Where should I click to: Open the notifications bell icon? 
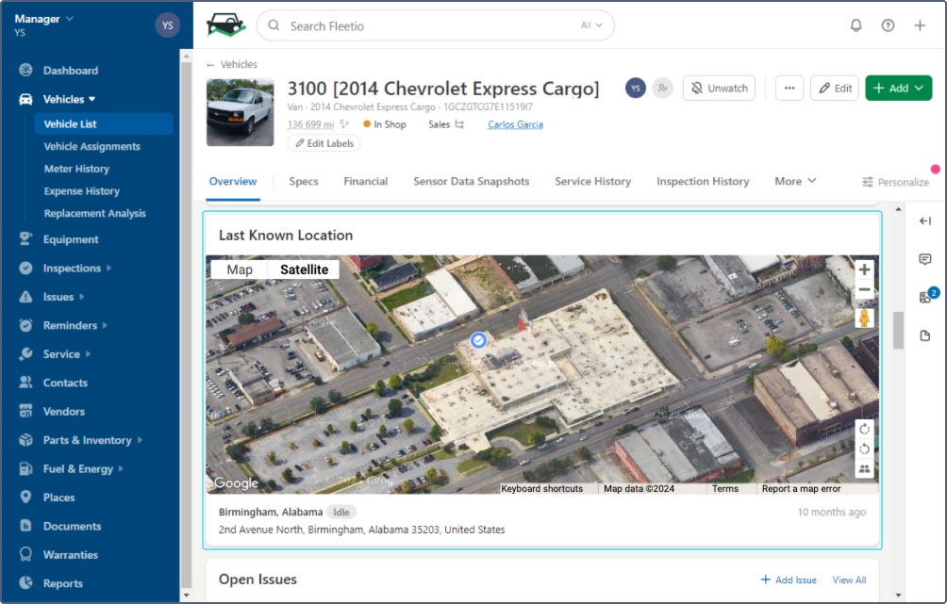856,25
